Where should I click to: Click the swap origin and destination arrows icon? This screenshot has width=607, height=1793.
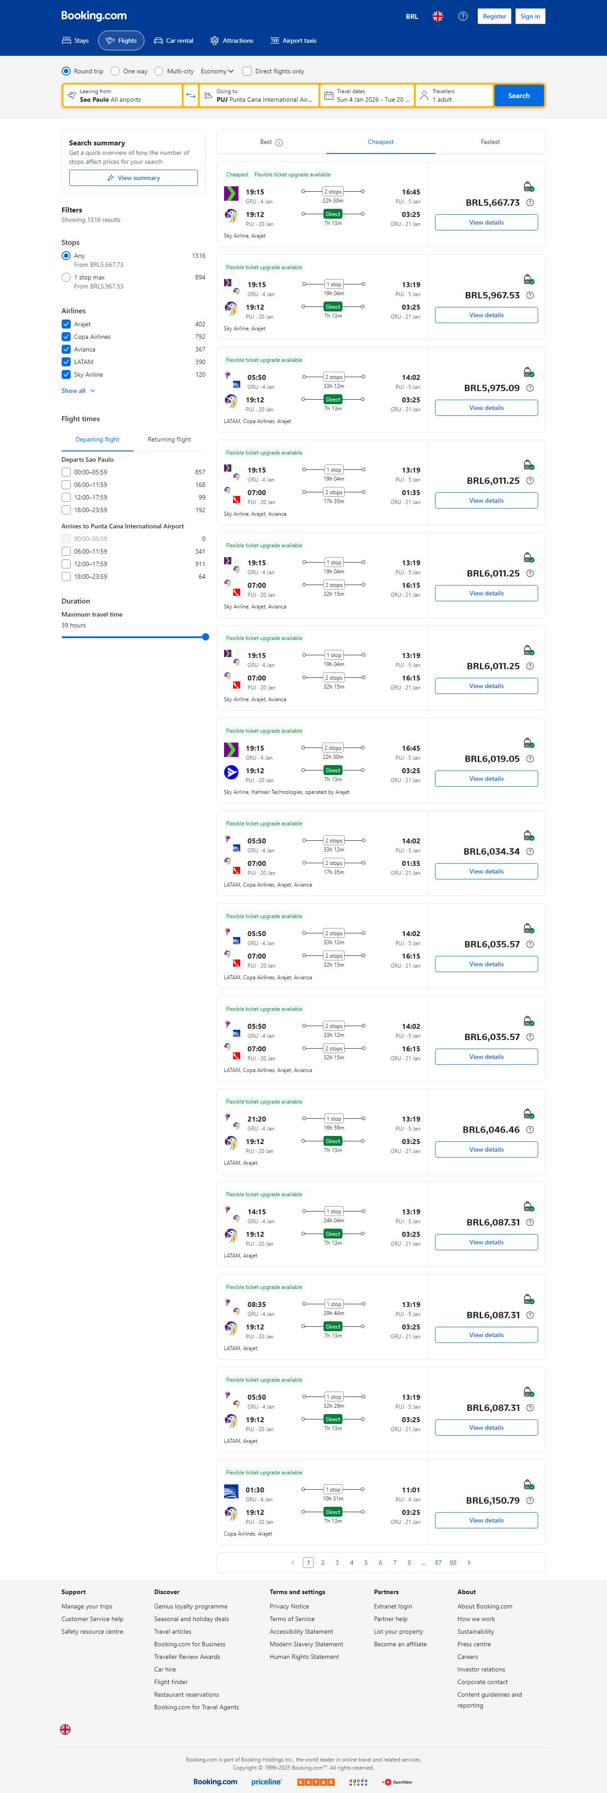pos(191,95)
